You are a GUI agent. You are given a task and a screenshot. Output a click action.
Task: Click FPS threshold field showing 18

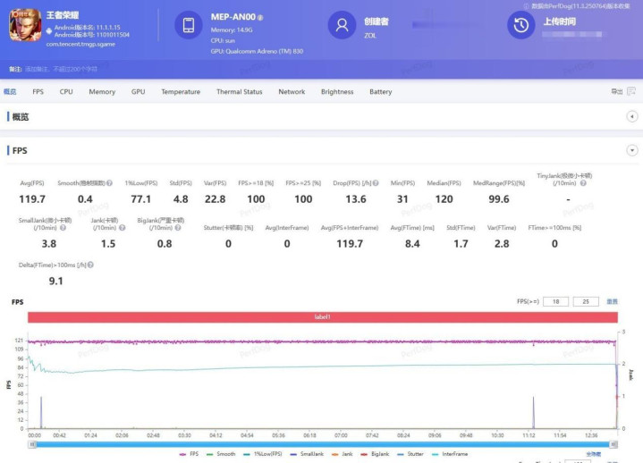click(554, 302)
